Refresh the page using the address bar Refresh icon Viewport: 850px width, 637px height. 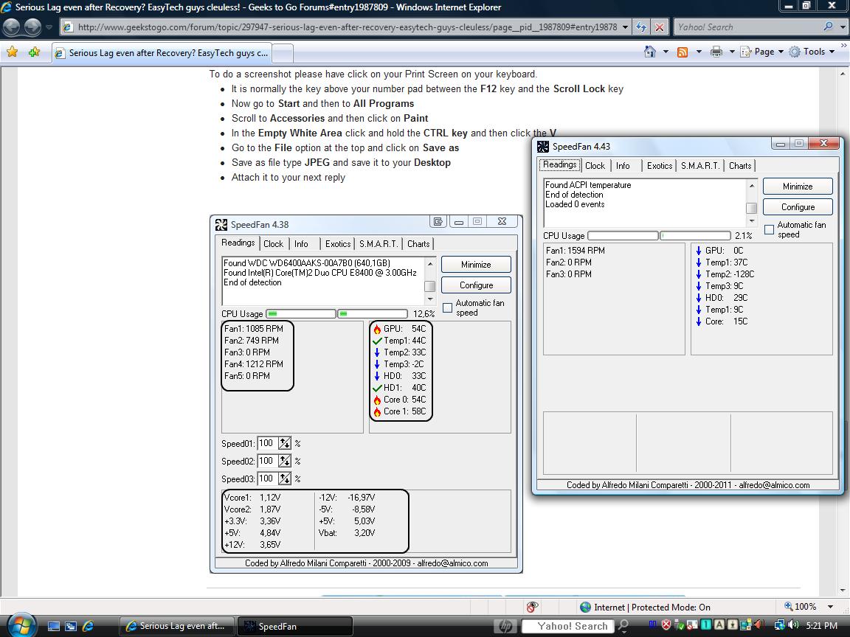pyautogui.click(x=641, y=27)
